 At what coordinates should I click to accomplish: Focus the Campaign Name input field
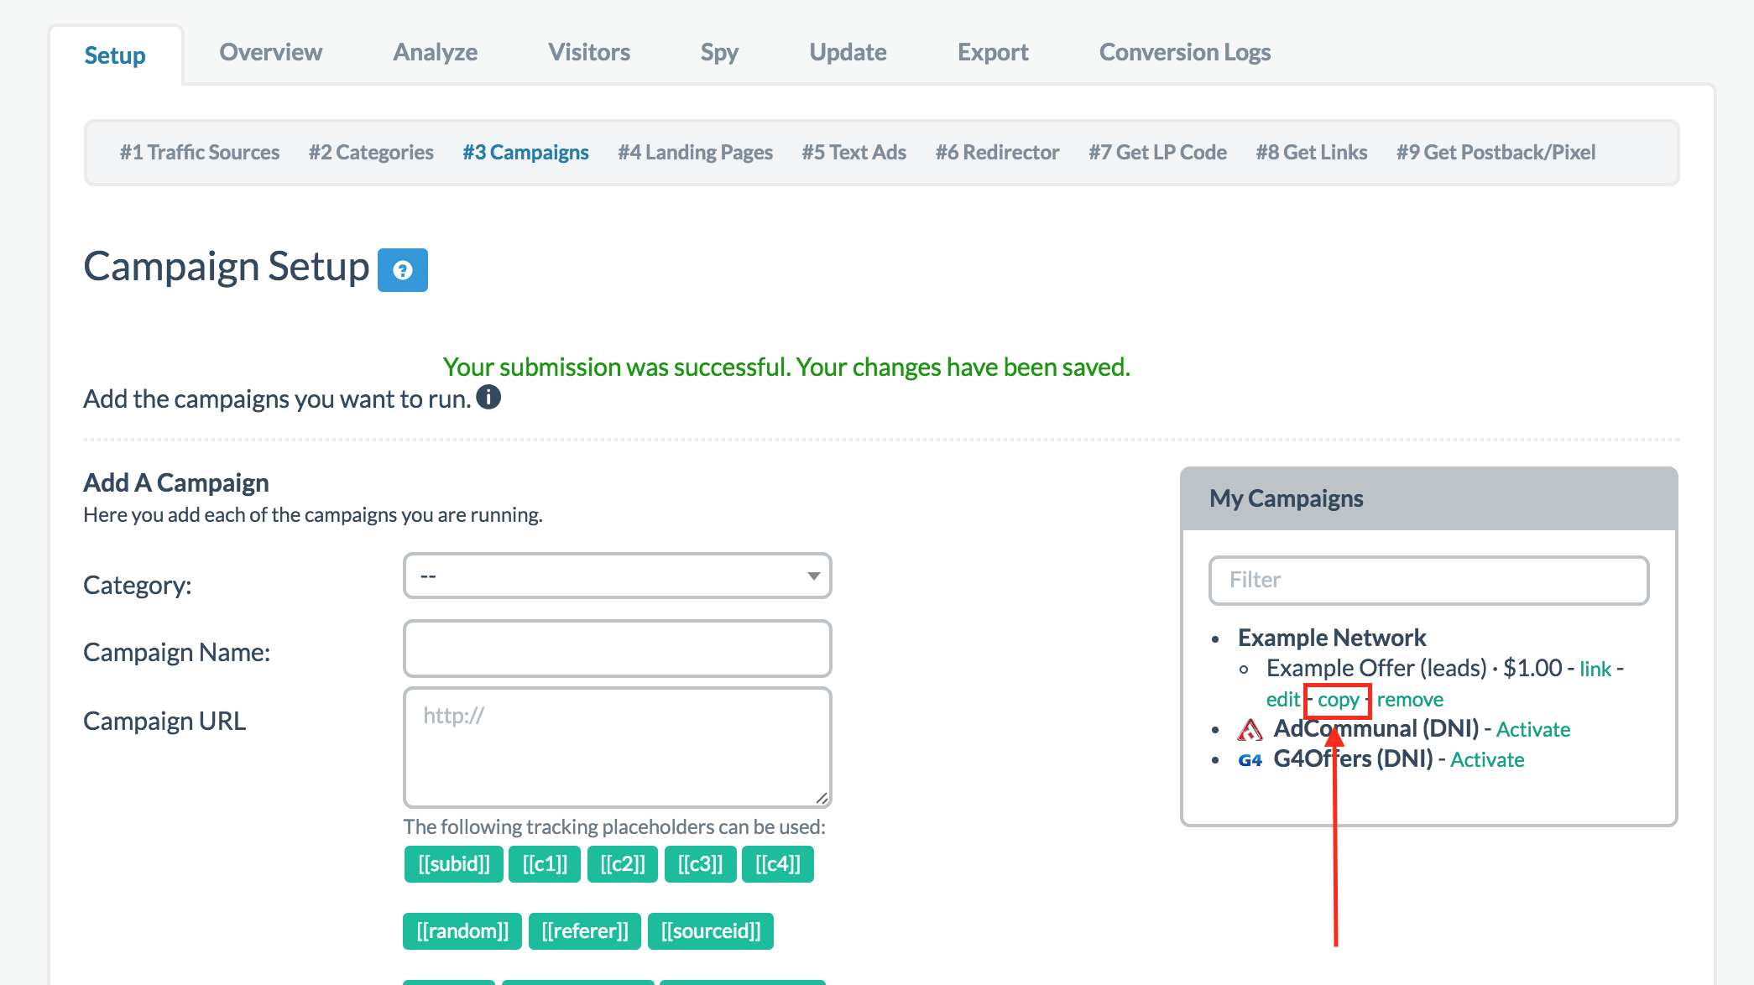[x=618, y=649]
